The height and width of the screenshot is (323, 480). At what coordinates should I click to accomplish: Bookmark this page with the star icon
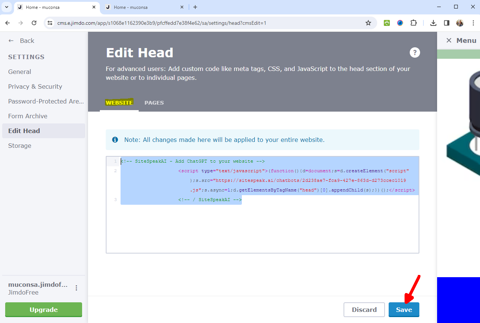368,23
